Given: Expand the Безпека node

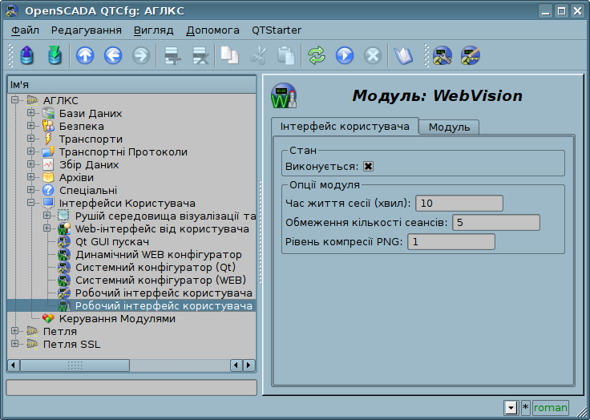Looking at the screenshot, I should (x=30, y=126).
